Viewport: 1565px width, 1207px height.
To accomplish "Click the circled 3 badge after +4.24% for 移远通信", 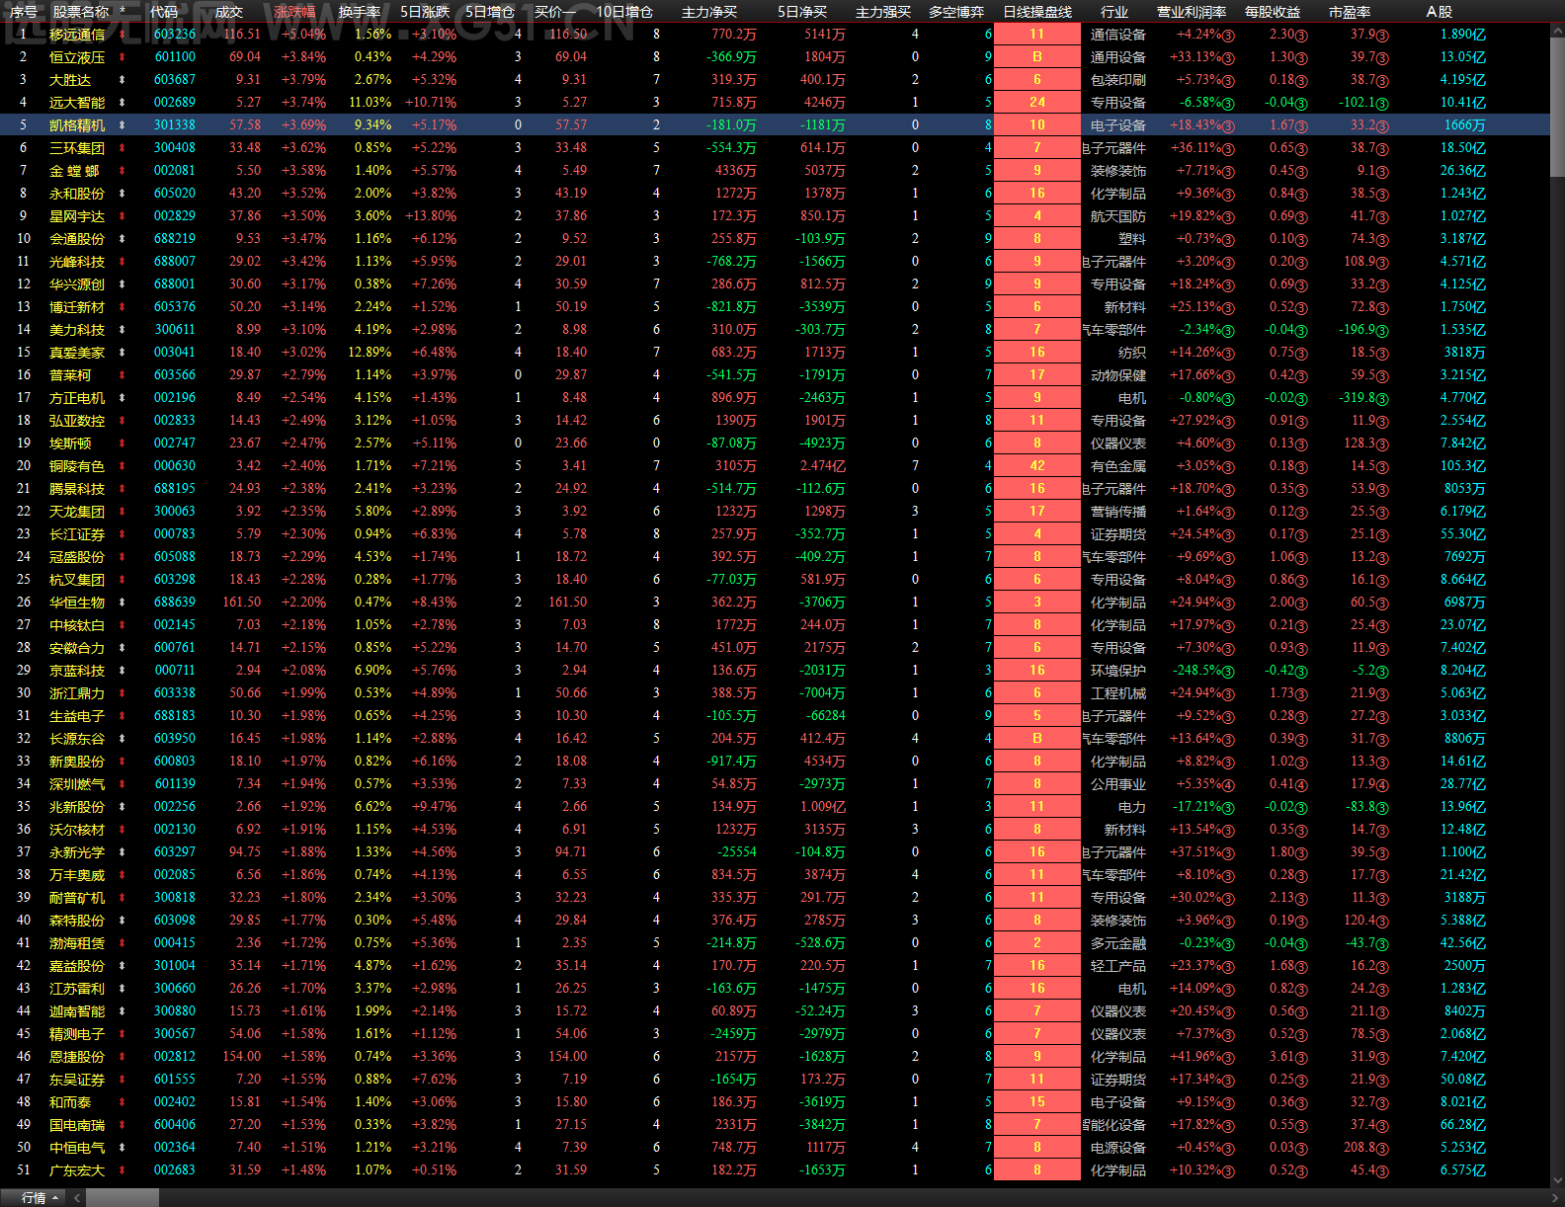I will click(x=1229, y=36).
